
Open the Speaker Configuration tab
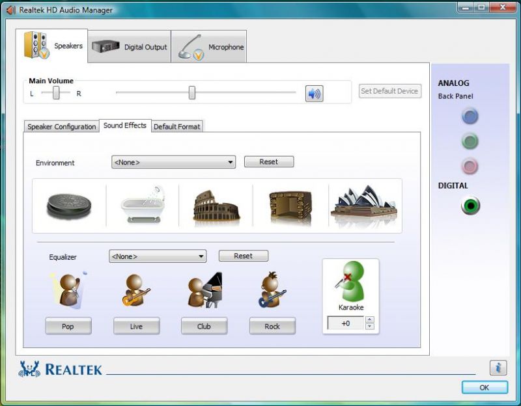point(61,127)
